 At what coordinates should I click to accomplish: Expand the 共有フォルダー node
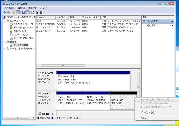click(x=8, y=31)
